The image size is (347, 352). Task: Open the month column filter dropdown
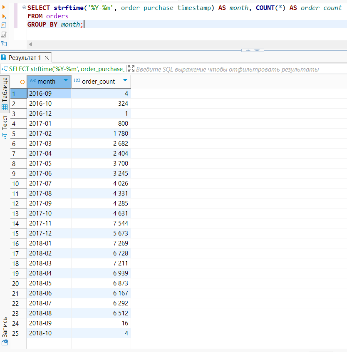[x=66, y=81]
